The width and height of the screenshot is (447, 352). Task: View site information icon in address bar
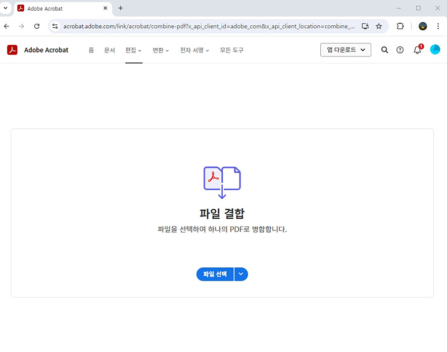tap(55, 26)
